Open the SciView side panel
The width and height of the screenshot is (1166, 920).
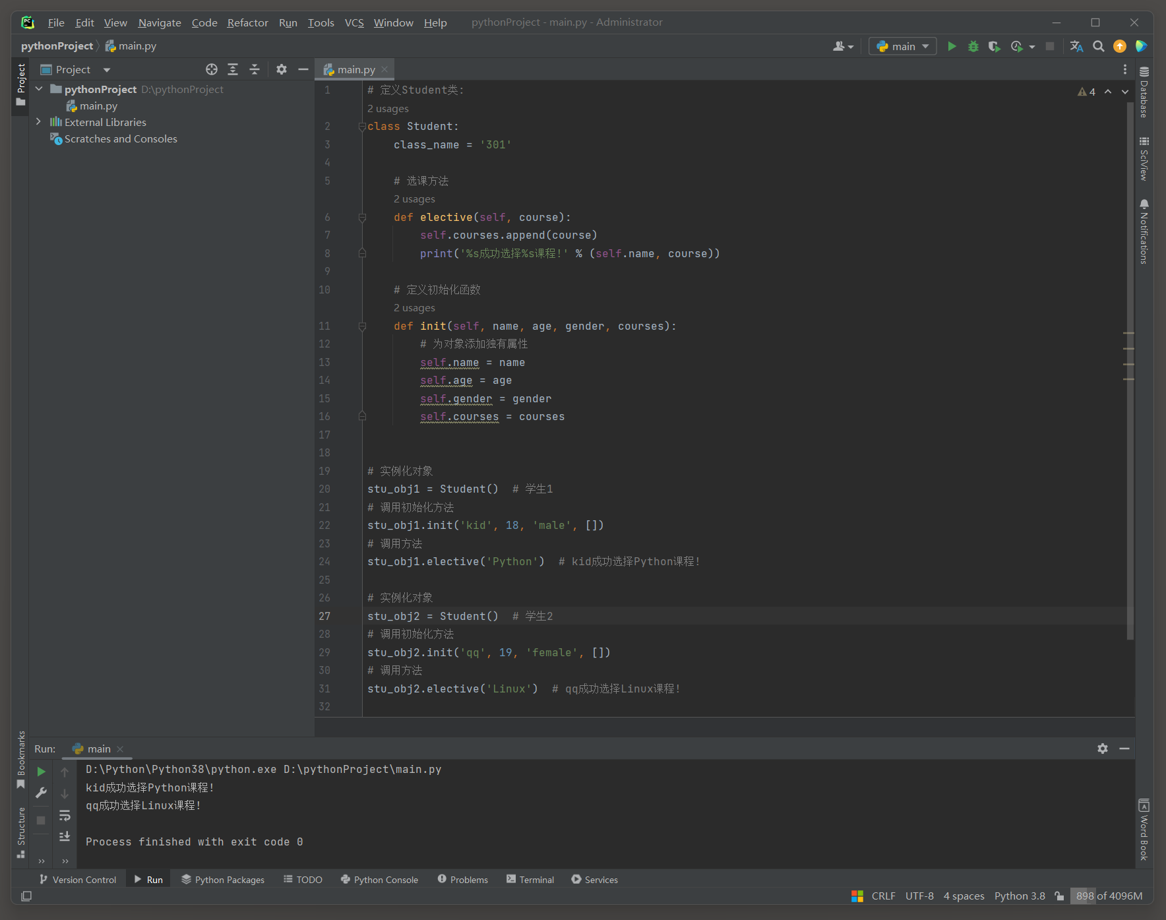pos(1144,158)
